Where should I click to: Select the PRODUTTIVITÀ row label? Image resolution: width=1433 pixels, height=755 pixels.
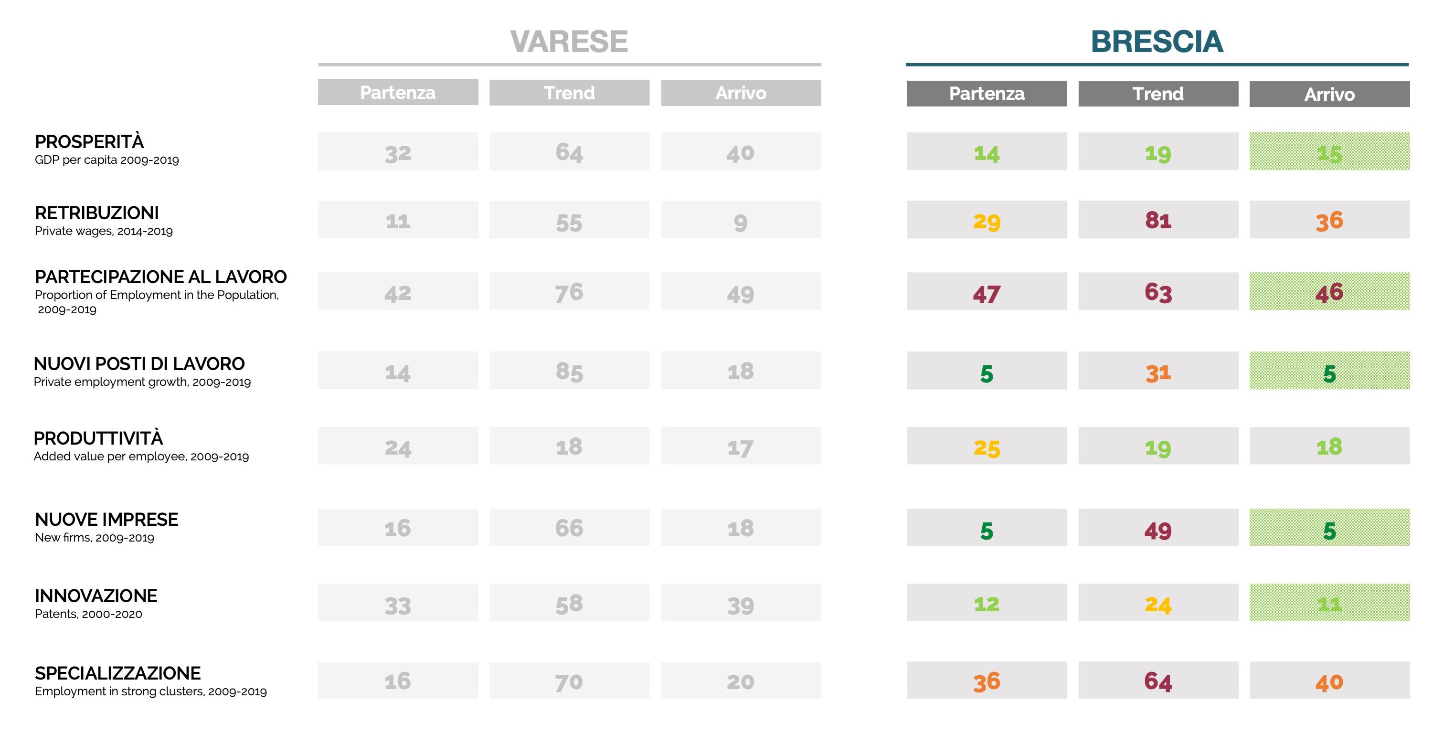(x=98, y=438)
